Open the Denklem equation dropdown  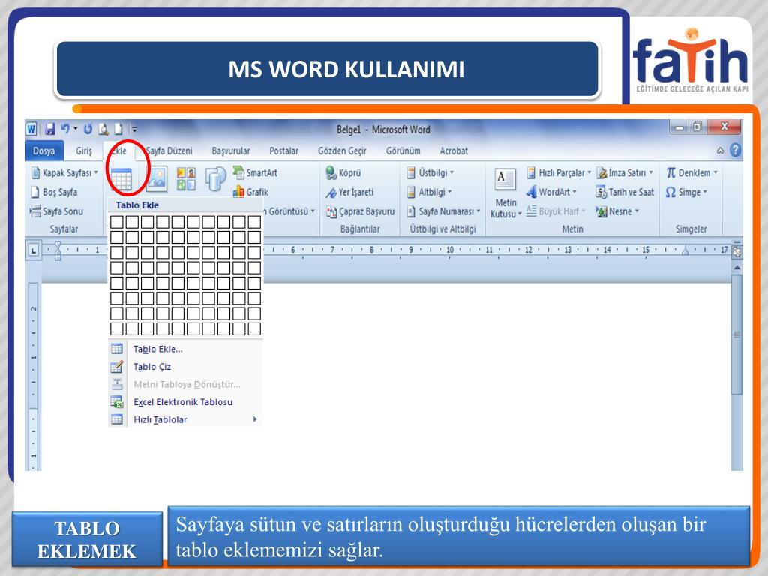click(691, 173)
